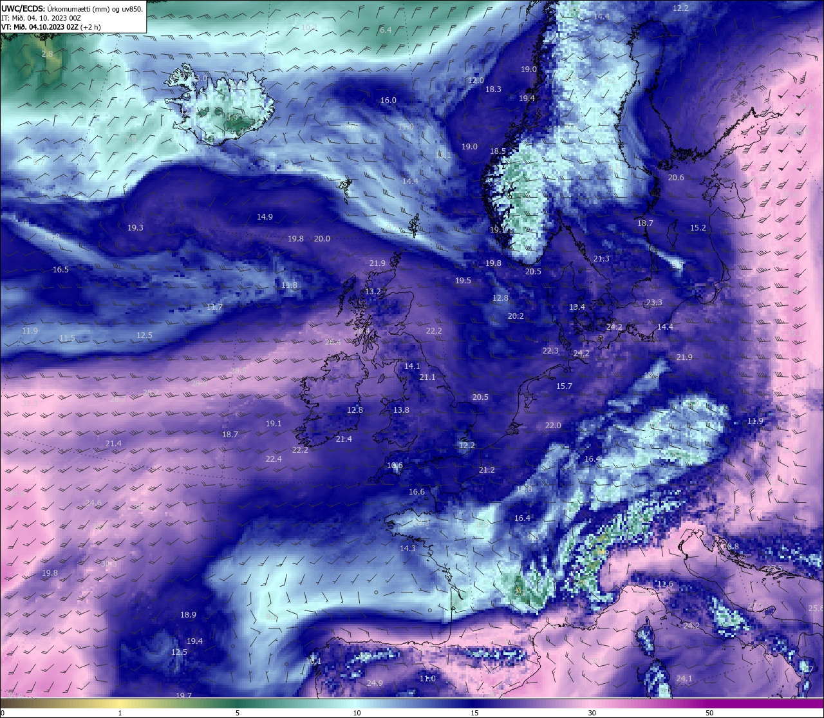Screen dimensions: 824x718
Task: Click the title text 'UWC/ECDS: Úrkomumætti (mm) og uv850.'
Action: point(72,8)
